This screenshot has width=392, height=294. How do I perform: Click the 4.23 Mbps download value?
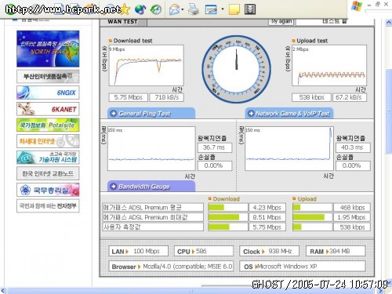[x=267, y=208]
